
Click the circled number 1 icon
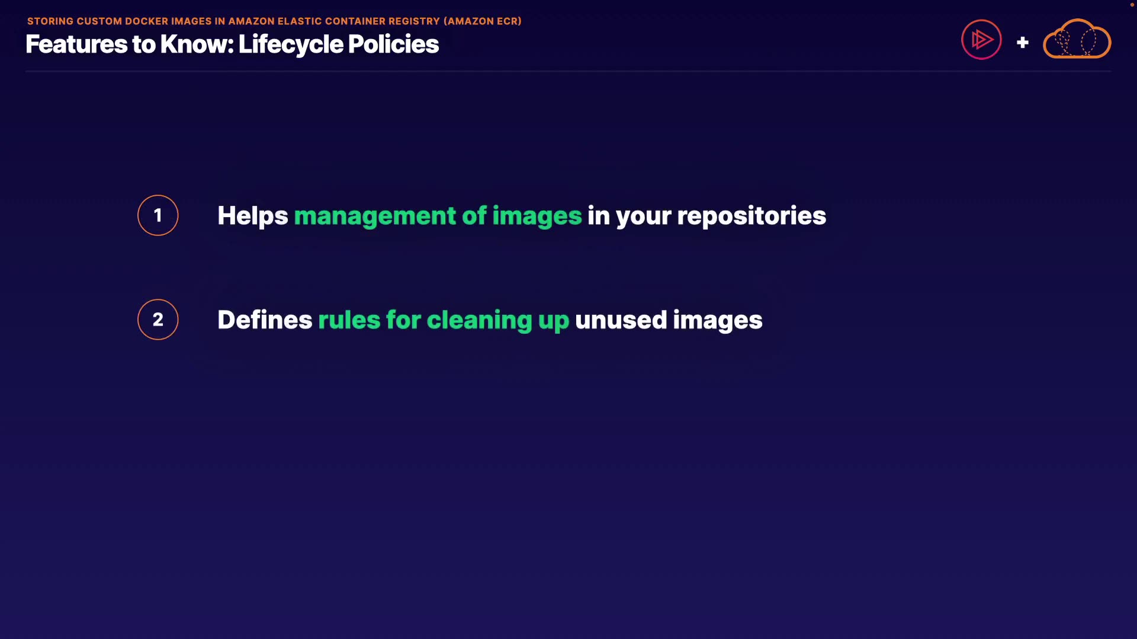coord(158,215)
